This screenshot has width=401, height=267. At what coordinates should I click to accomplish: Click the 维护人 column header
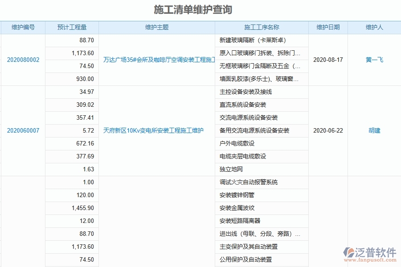point(373,27)
